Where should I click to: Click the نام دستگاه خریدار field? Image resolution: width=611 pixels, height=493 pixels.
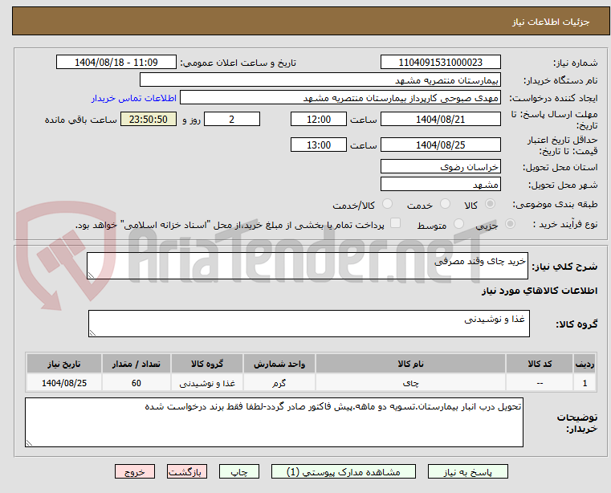pyautogui.click(x=320, y=80)
